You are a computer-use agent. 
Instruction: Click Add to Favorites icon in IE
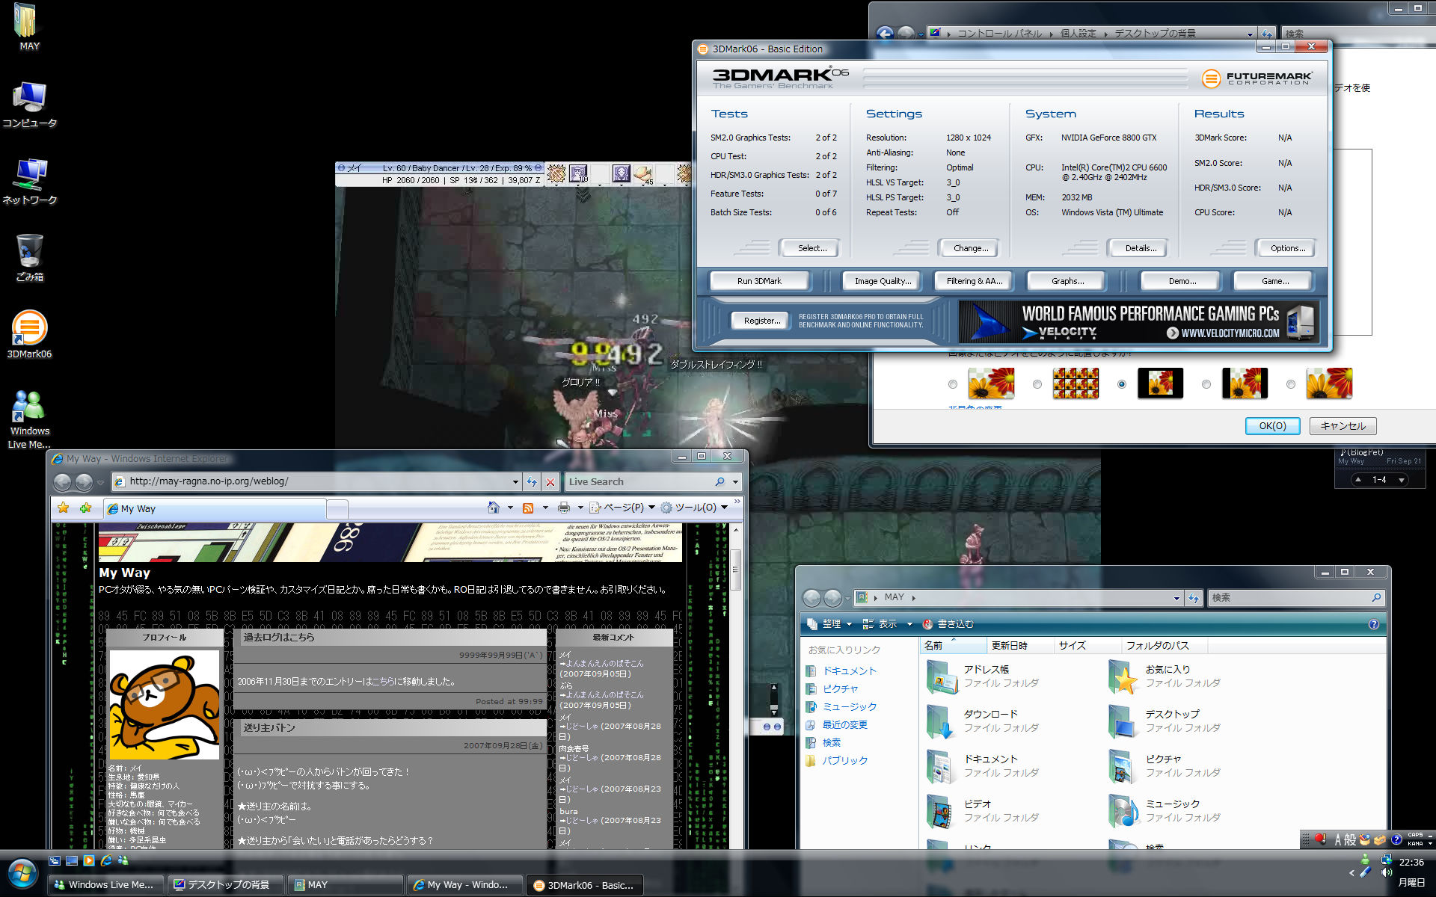point(85,508)
